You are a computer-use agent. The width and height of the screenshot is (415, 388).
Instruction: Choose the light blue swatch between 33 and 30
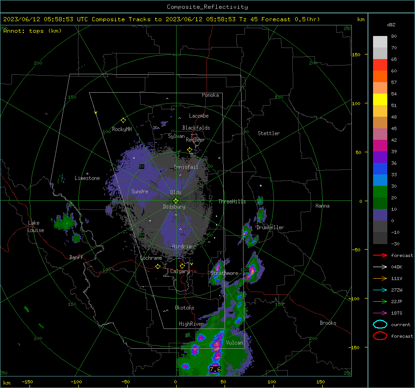click(x=380, y=180)
